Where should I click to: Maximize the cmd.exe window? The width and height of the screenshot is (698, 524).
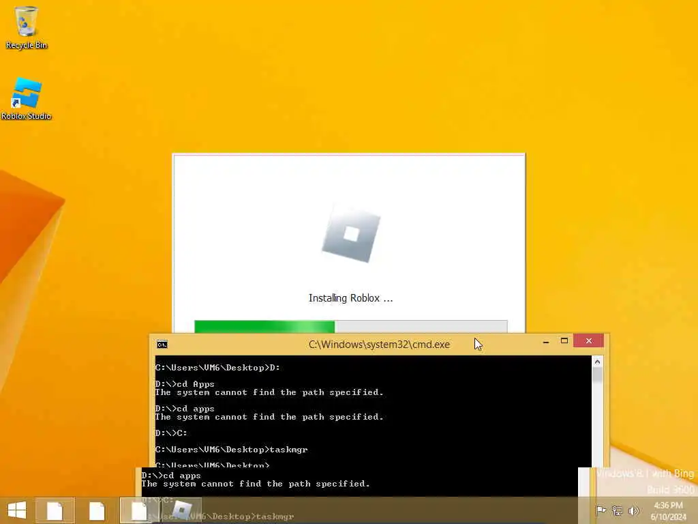click(x=564, y=341)
